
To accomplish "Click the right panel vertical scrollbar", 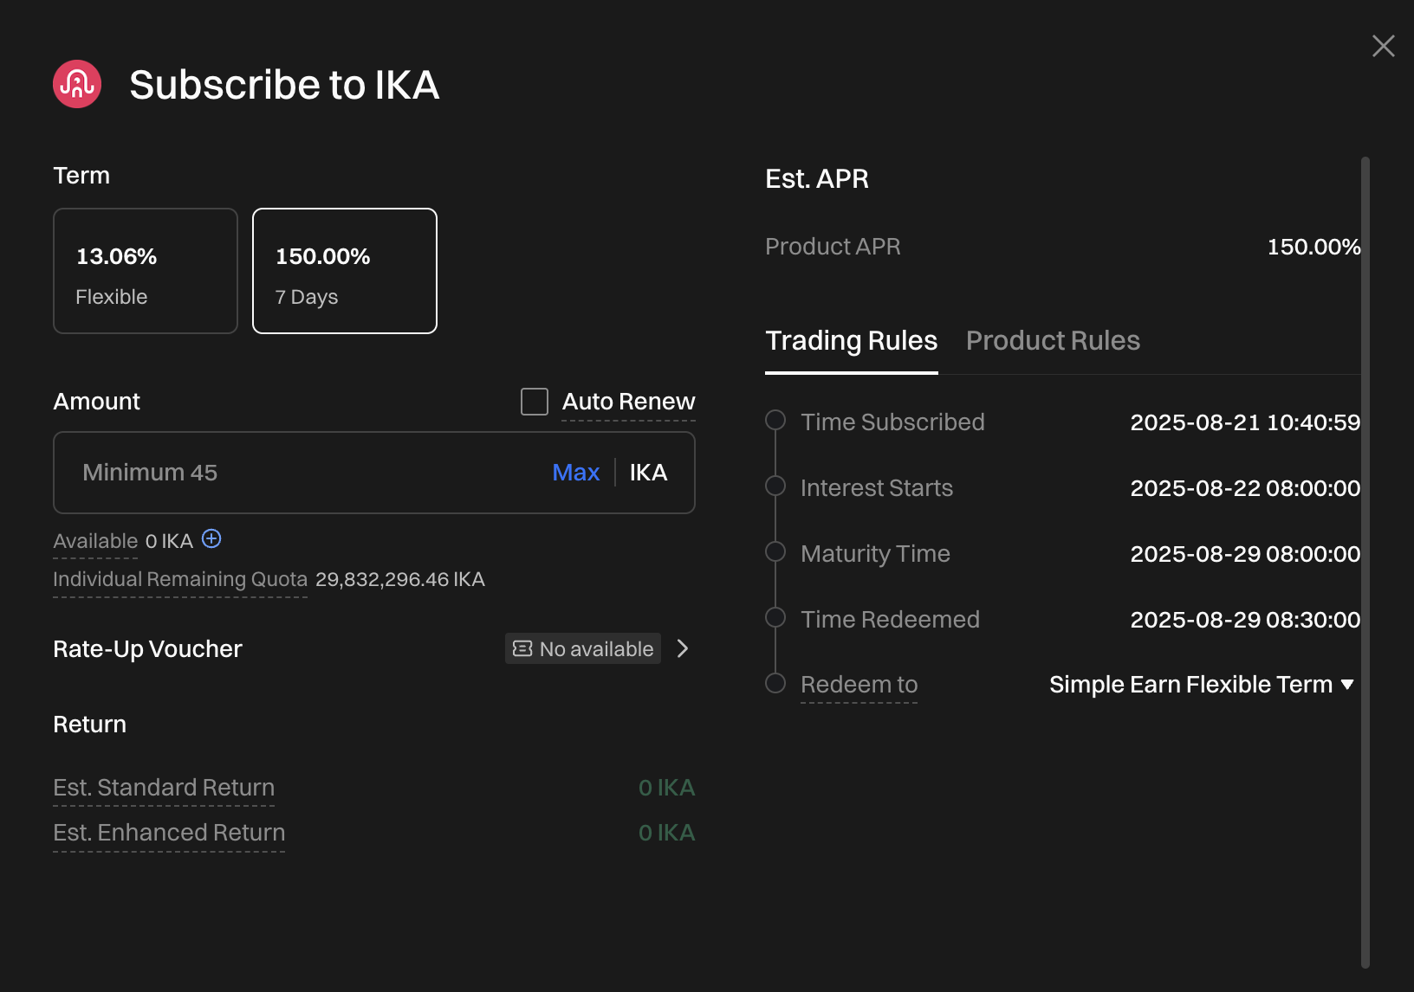I will [x=1365, y=563].
